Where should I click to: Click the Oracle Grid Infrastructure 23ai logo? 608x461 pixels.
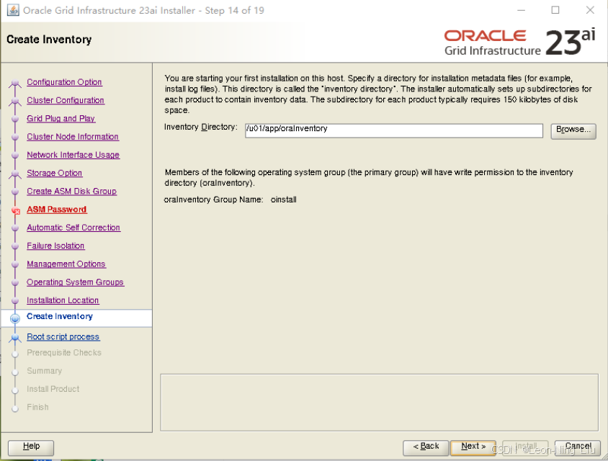coord(519,42)
